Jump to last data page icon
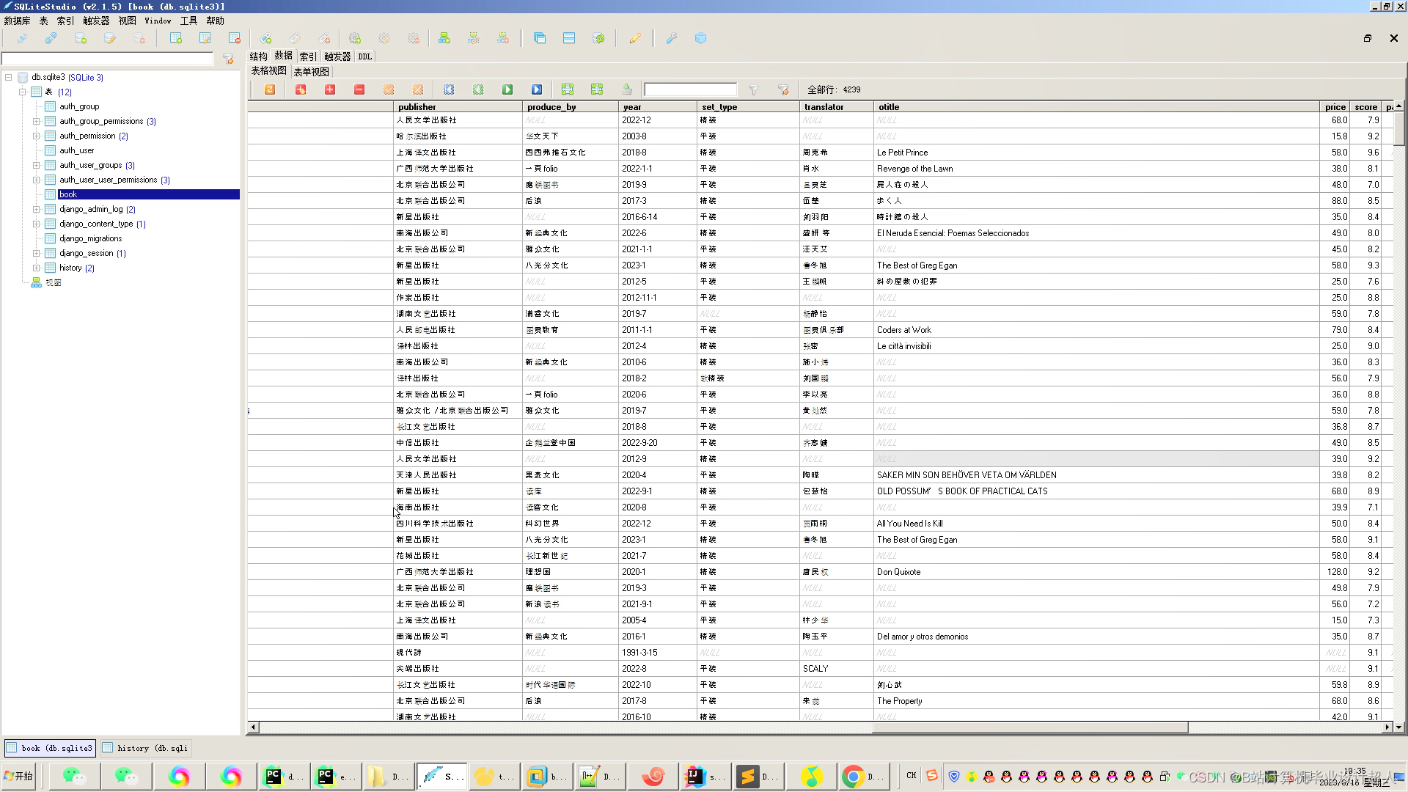 point(537,89)
